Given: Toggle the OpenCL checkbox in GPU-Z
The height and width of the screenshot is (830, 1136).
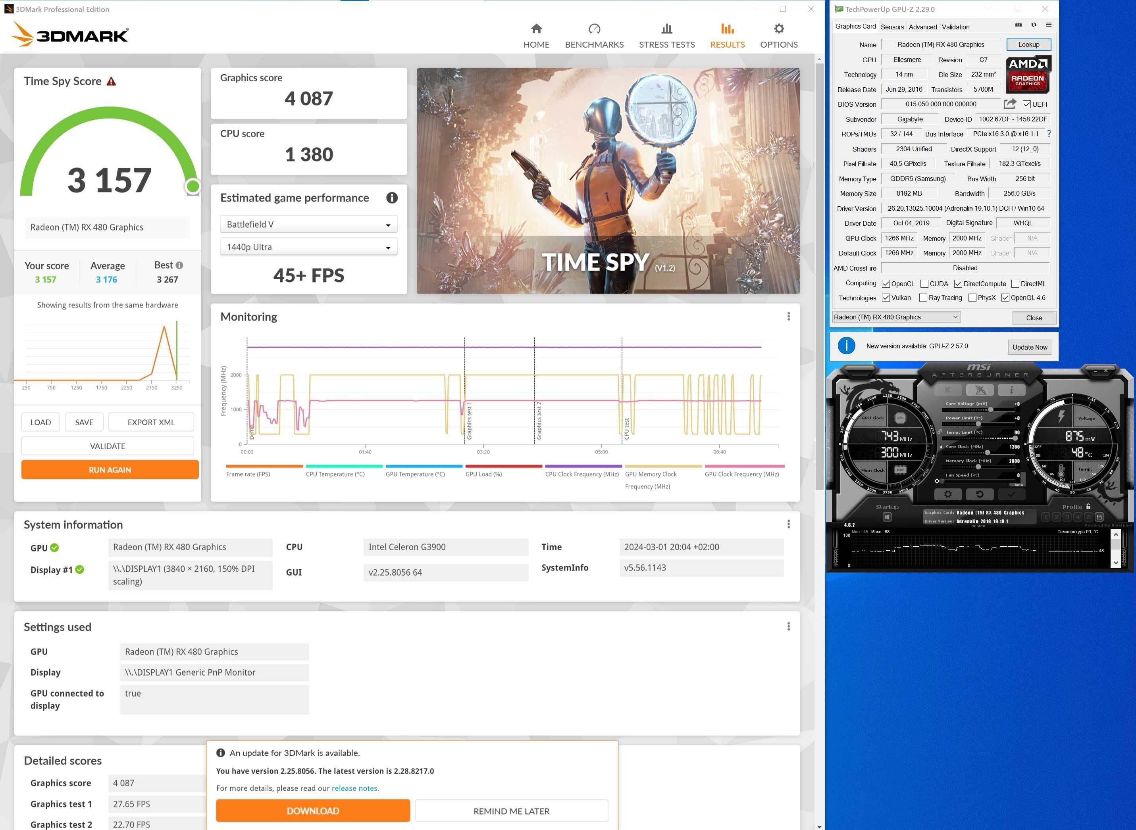Looking at the screenshot, I should 886,284.
